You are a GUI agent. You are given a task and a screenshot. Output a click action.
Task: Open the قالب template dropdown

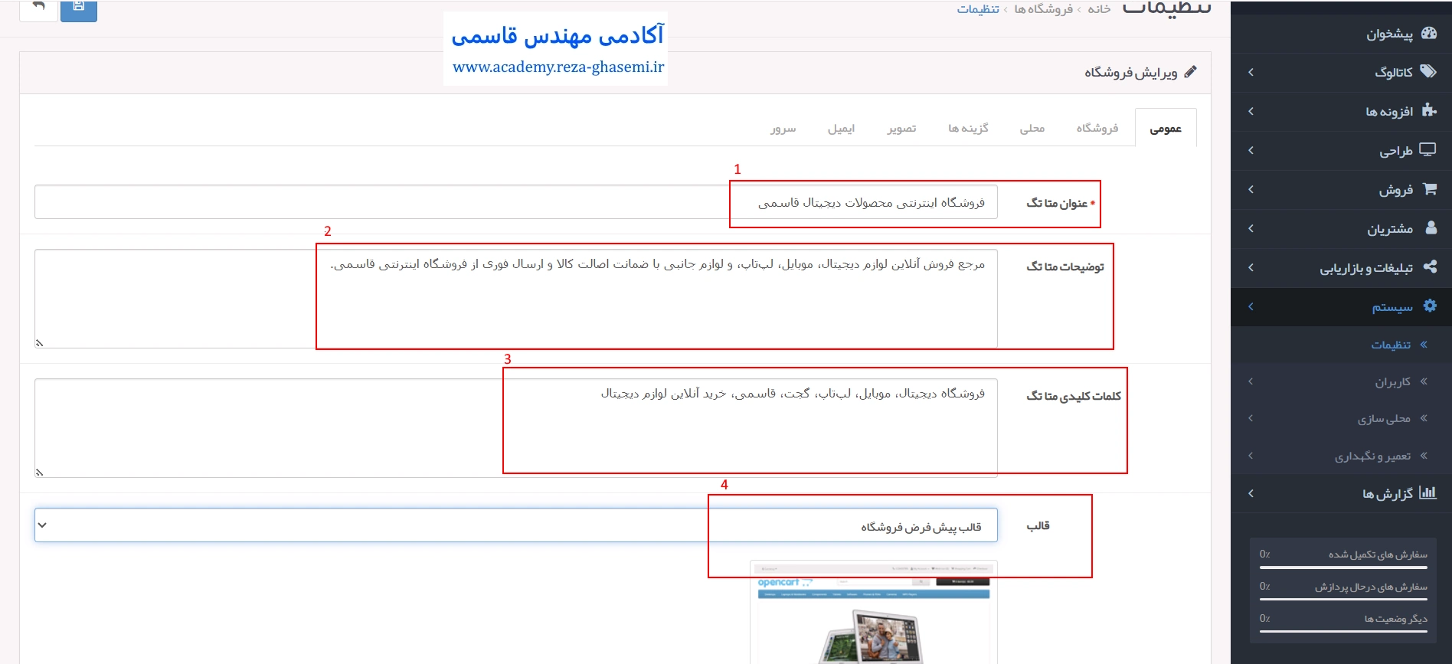(516, 525)
